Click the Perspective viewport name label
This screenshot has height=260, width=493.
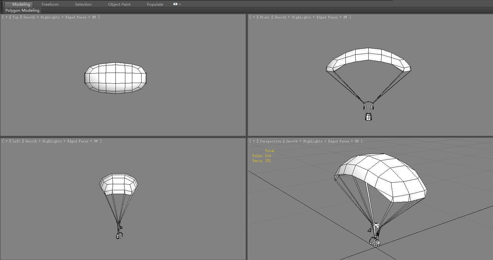coord(270,141)
